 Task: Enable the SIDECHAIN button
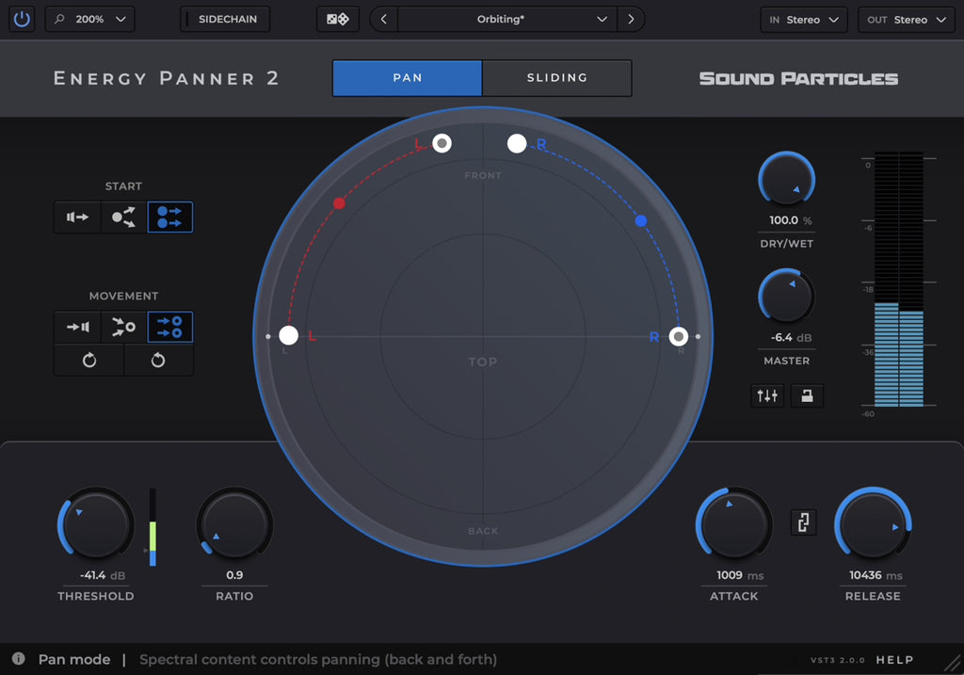(225, 19)
